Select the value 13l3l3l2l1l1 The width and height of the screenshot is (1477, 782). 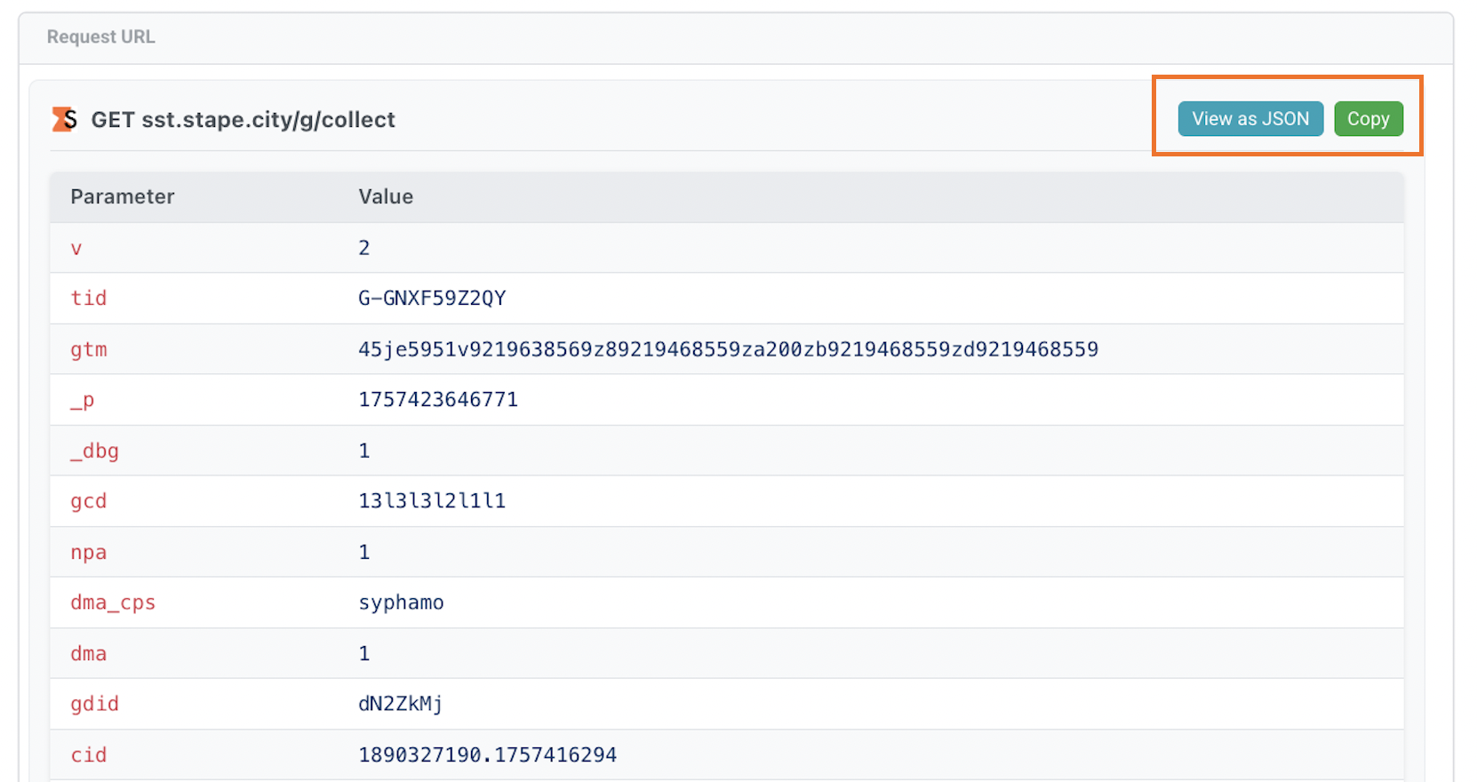click(x=432, y=501)
